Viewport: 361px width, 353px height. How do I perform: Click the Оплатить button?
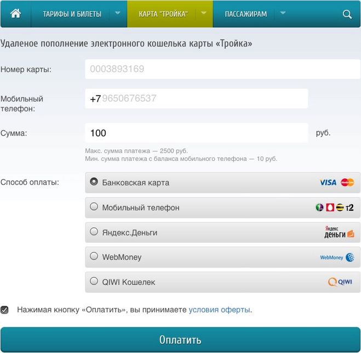point(181,340)
